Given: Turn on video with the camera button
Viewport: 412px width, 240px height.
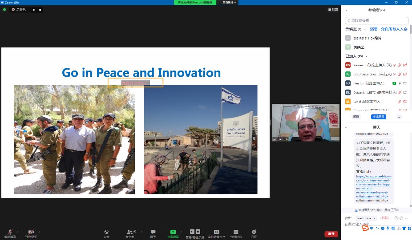Looking at the screenshot, I should (x=31, y=232).
